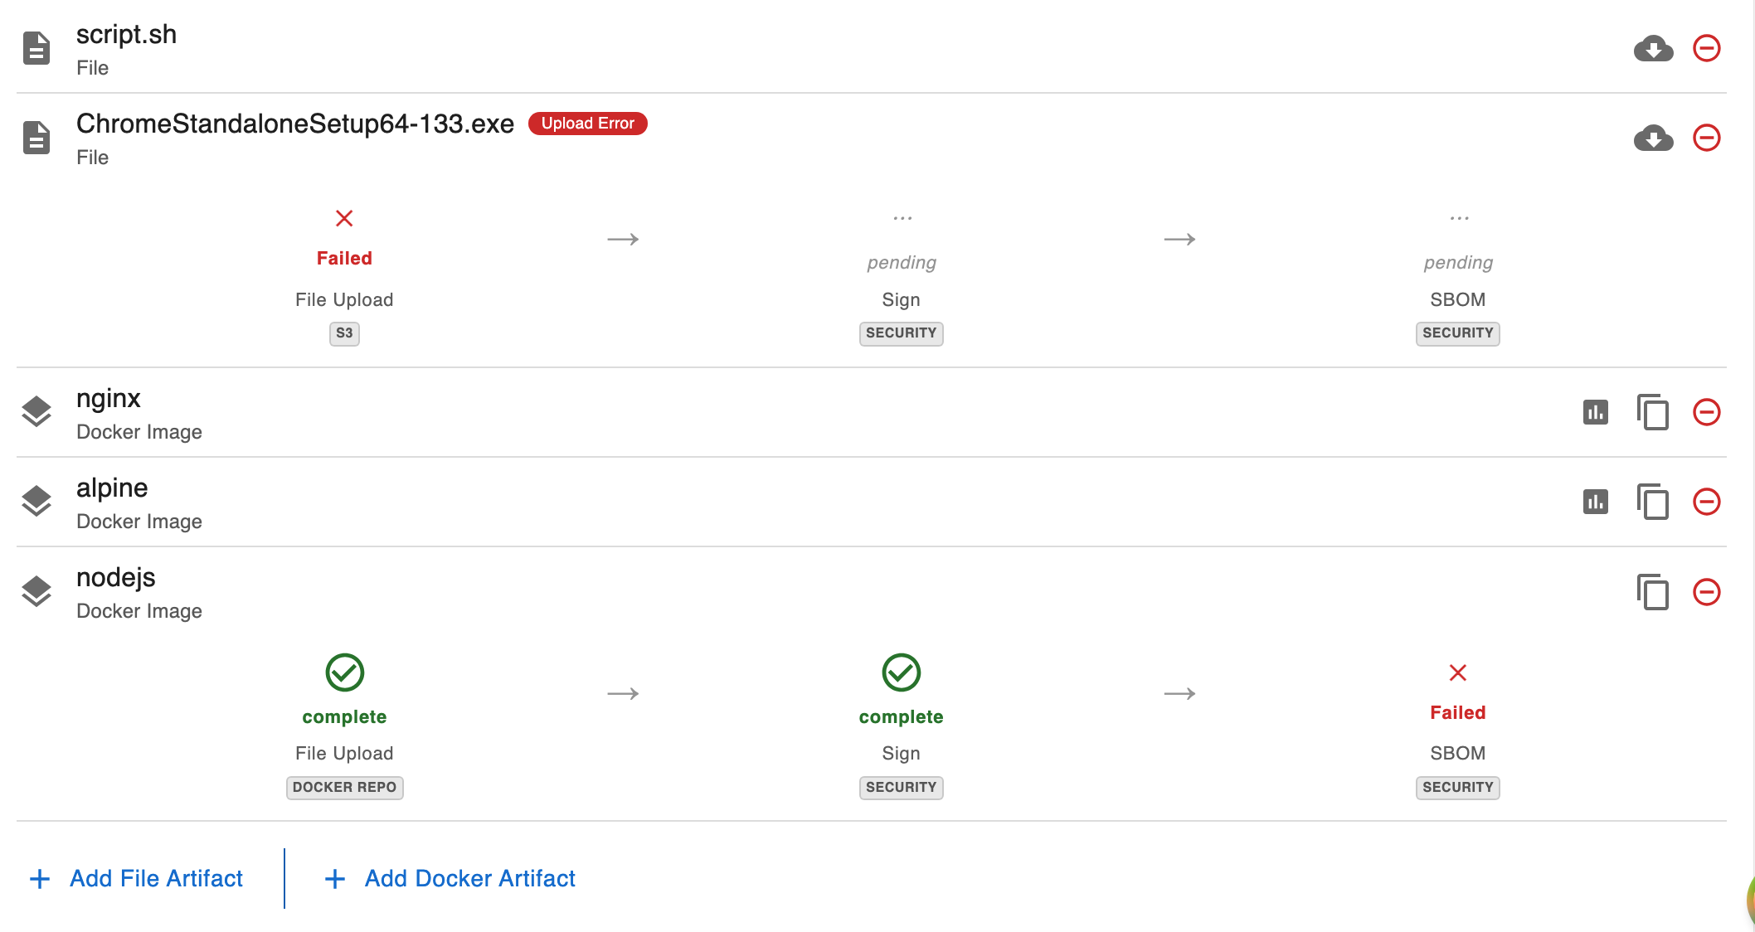Remove the nodejs Docker image artifact
This screenshot has height=932, width=1755.
[1706, 592]
